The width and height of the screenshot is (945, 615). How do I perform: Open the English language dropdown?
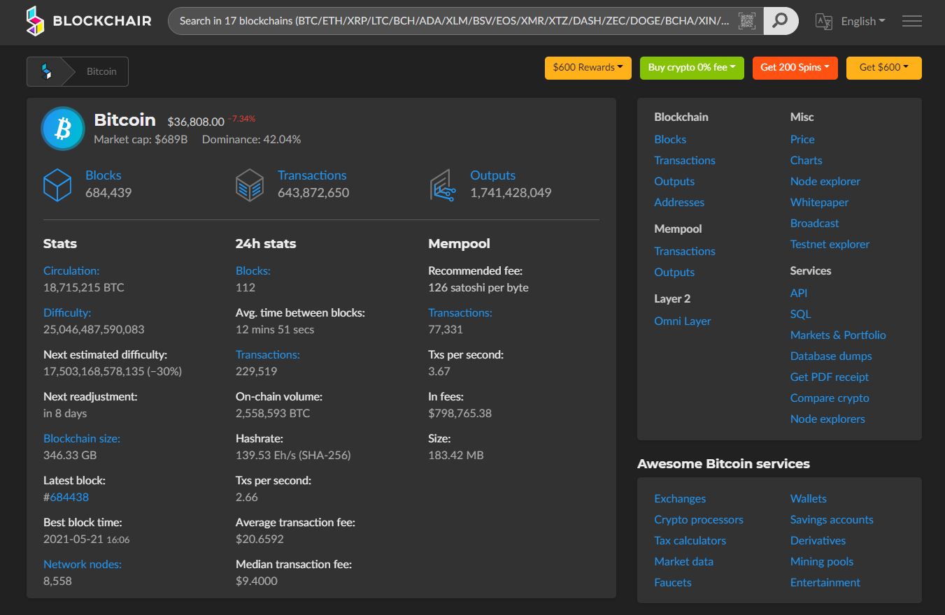click(862, 21)
